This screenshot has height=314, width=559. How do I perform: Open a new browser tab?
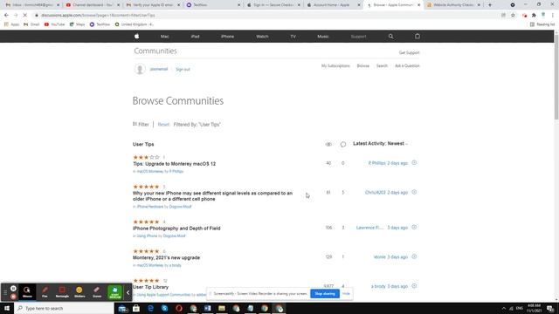490,5
